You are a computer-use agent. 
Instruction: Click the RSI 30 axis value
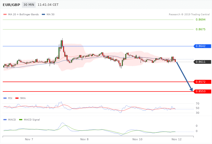(x=197, y=113)
